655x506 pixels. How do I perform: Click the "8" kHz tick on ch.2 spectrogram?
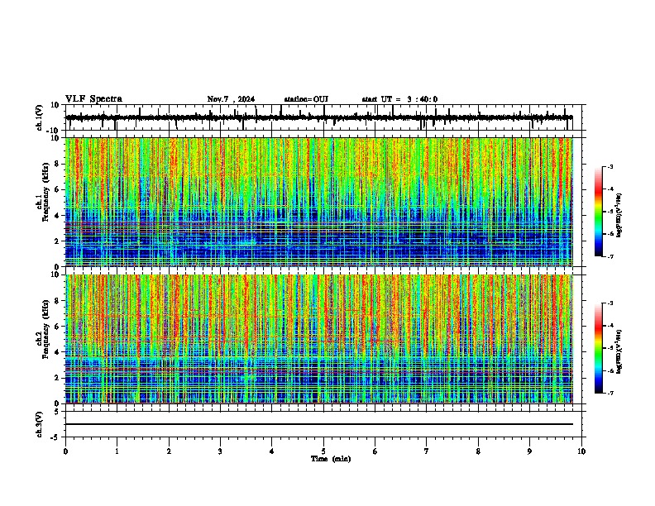click(58, 301)
